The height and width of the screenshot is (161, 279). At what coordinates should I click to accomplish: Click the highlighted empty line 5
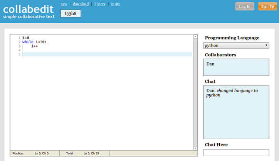107,54
